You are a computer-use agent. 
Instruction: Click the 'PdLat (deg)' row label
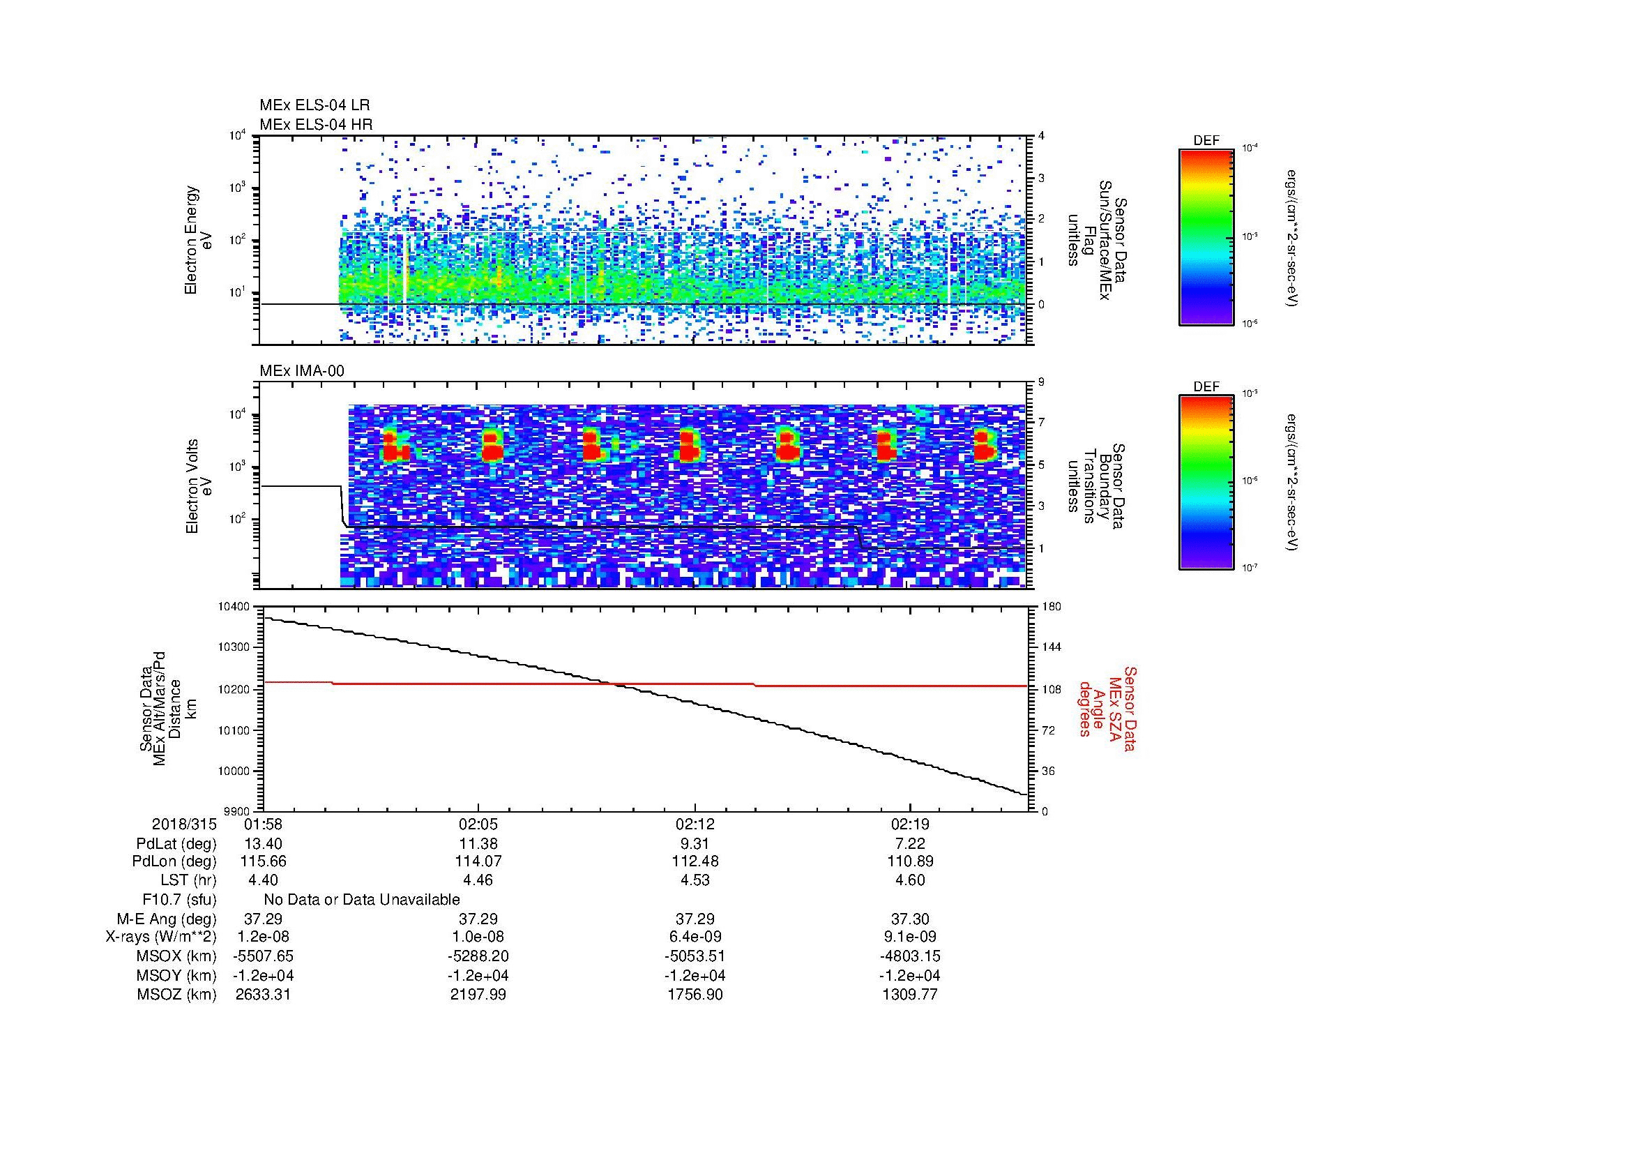pyautogui.click(x=176, y=844)
